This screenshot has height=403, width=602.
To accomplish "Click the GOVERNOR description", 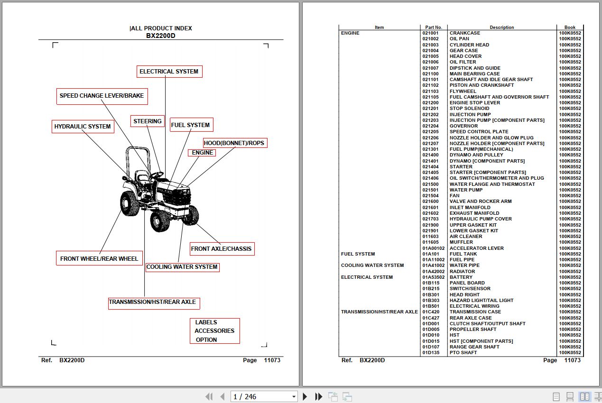I will pos(464,126).
